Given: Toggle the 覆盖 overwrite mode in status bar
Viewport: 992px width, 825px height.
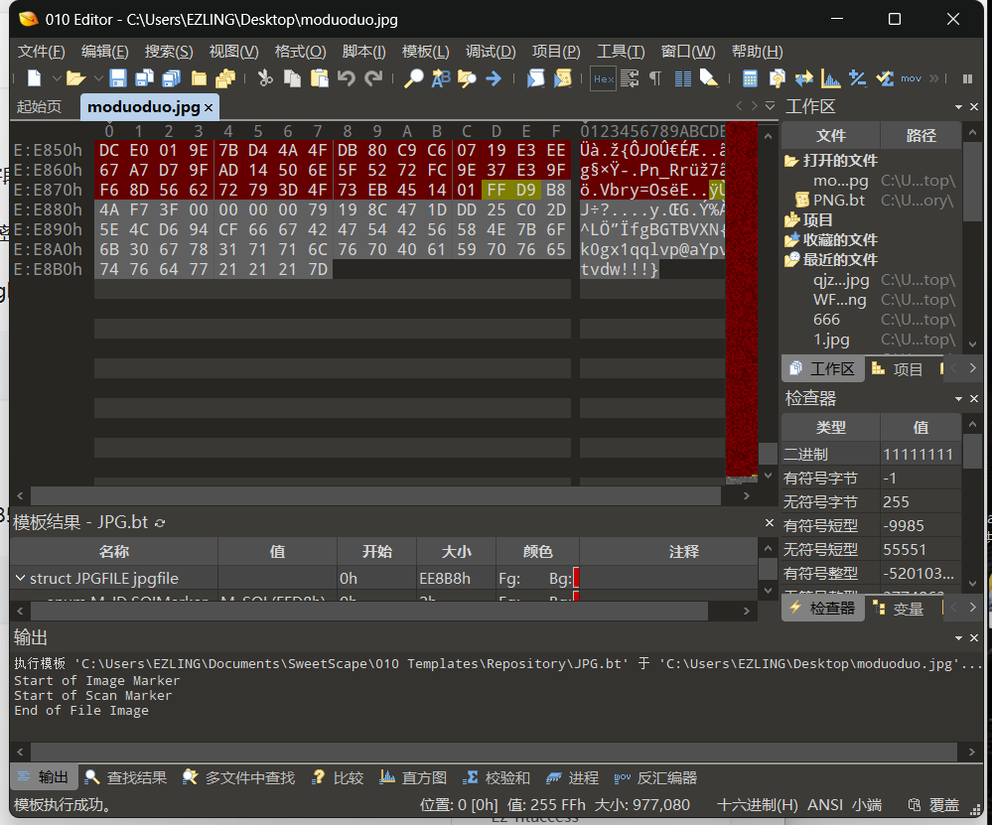Looking at the screenshot, I should point(944,805).
